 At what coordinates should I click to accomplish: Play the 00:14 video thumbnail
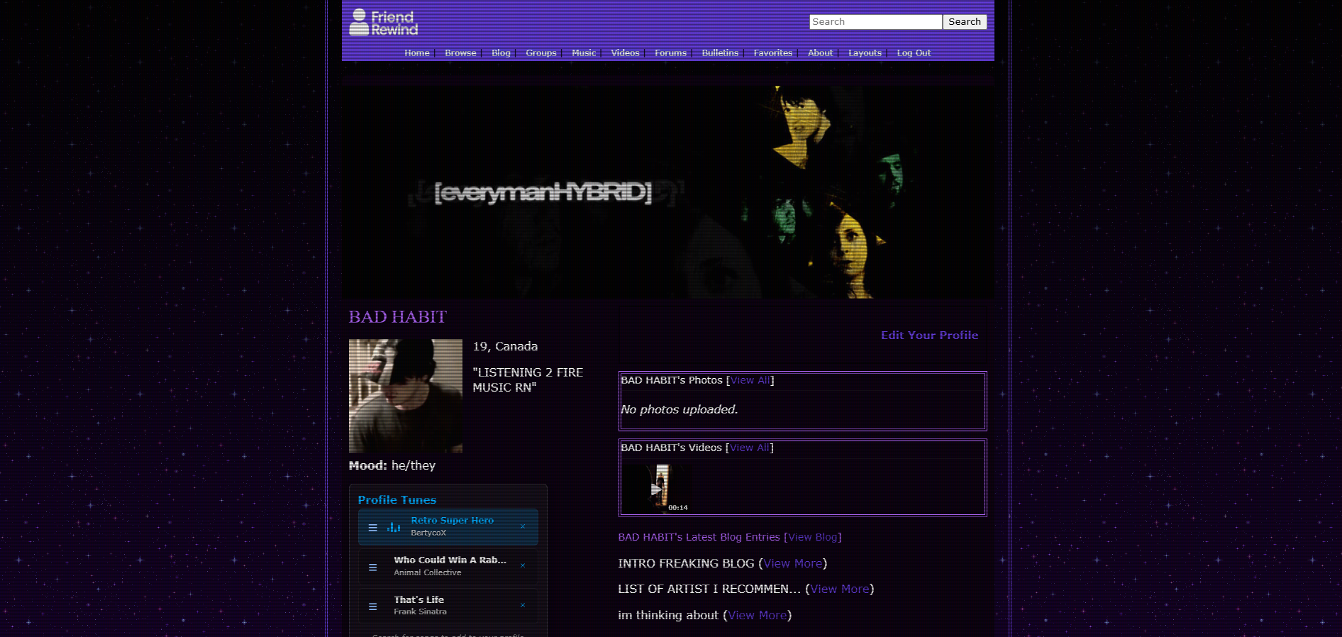point(656,489)
